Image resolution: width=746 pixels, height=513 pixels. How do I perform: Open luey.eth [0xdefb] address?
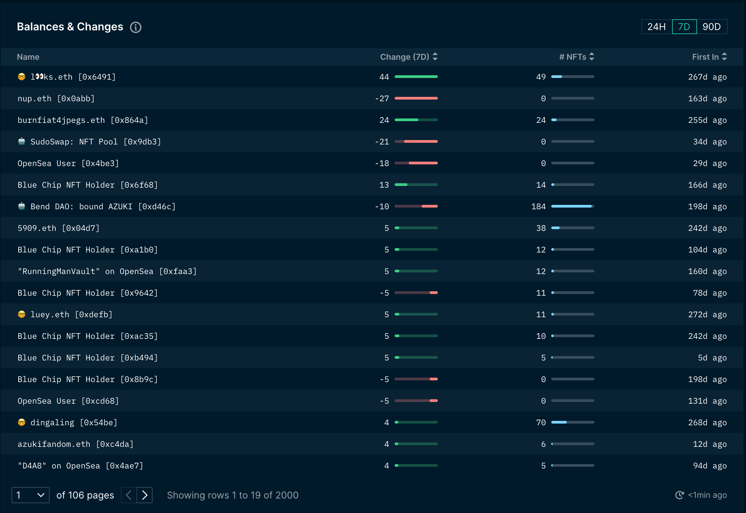point(72,315)
